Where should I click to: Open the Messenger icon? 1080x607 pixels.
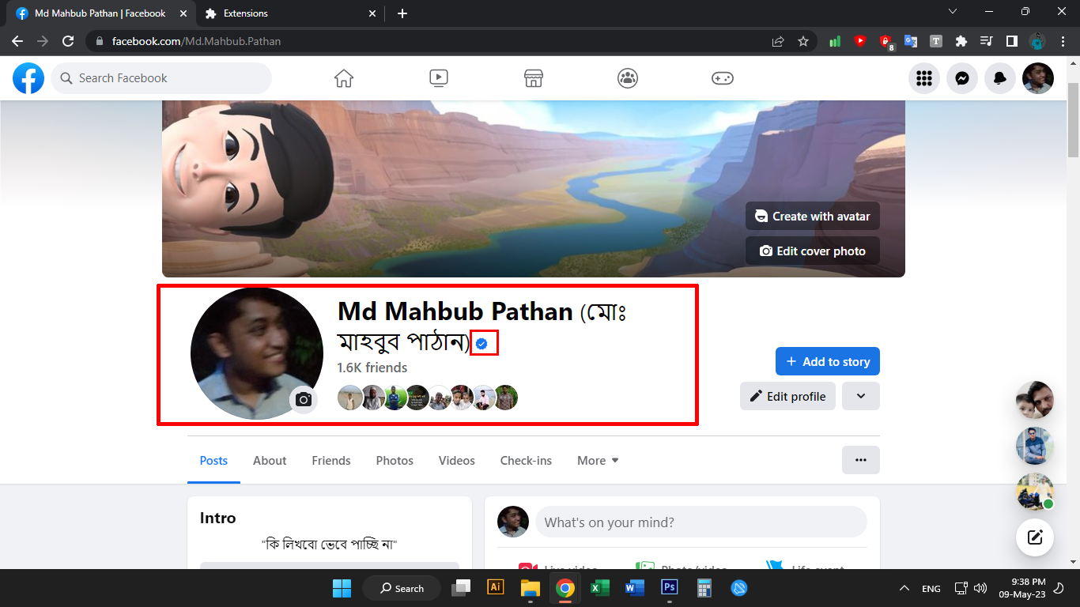(962, 78)
